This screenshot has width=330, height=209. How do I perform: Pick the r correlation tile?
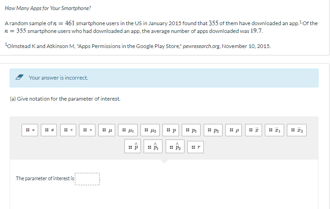196,147
